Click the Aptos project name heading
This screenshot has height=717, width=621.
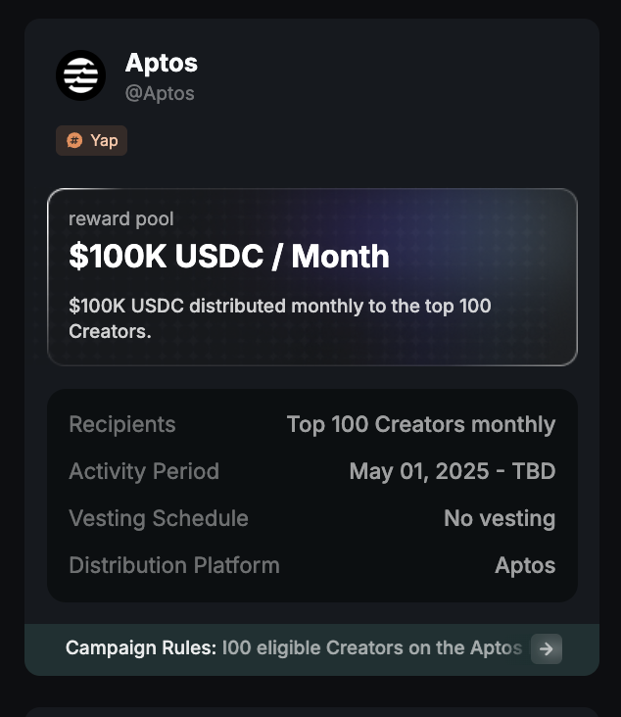tap(162, 63)
